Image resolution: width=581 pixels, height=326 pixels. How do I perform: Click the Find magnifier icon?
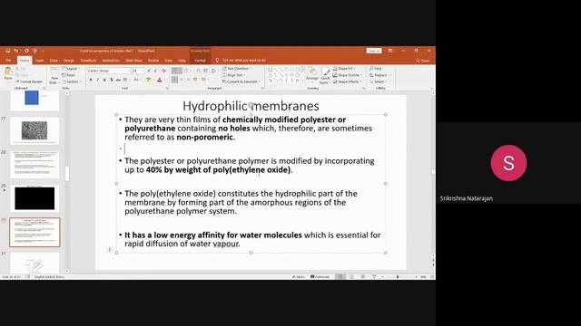click(371, 69)
